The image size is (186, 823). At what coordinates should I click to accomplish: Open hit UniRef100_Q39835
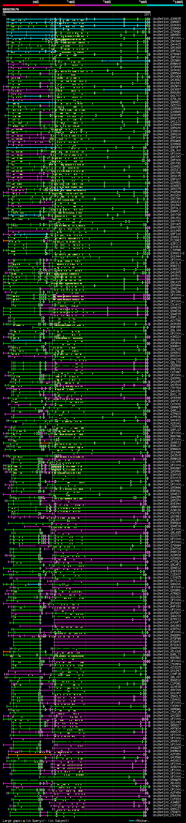coord(167,19)
